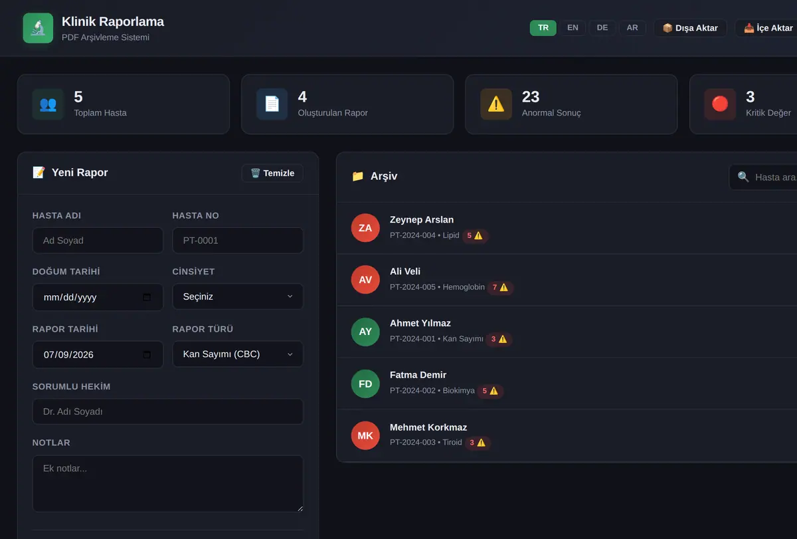This screenshot has height=539, width=797.
Task: Click the AV avatar for Ali Veli
Action: (365, 280)
